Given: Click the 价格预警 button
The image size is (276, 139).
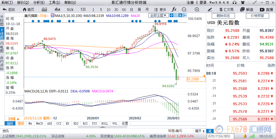Looking at the screenshot, I should 257,16.
